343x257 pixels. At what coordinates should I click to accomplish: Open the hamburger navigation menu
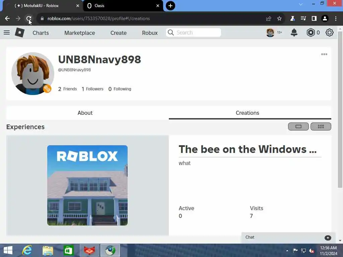click(7, 32)
